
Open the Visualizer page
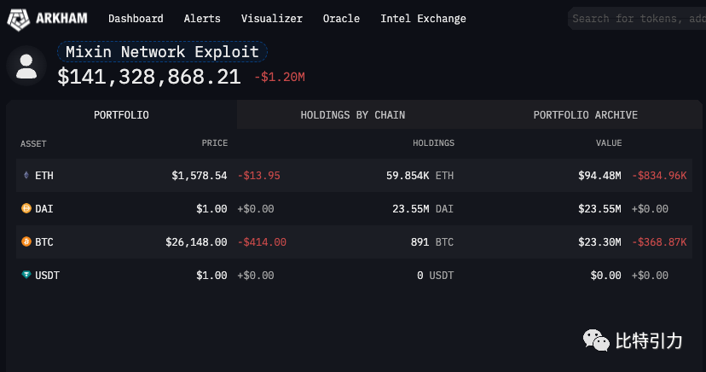pyautogui.click(x=271, y=18)
